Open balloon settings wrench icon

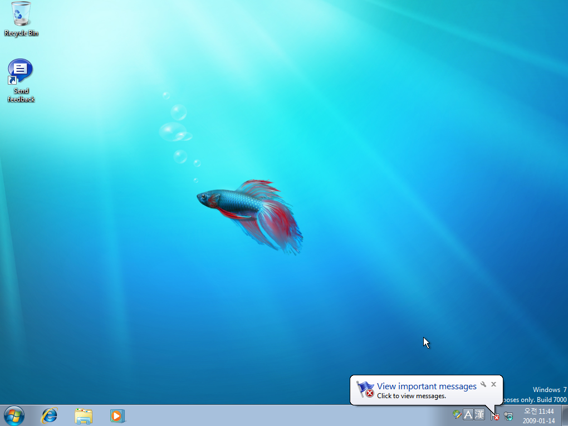click(483, 384)
